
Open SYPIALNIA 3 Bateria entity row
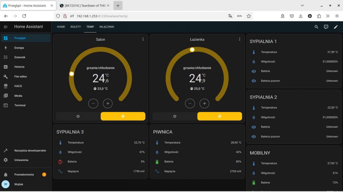[x=101, y=162]
